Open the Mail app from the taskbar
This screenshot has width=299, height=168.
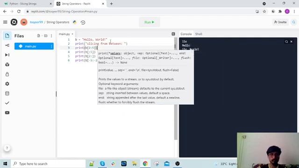(x=167, y=164)
